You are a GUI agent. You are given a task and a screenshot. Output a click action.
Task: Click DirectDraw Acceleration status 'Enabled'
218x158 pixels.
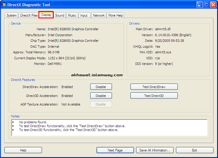(x=67, y=87)
